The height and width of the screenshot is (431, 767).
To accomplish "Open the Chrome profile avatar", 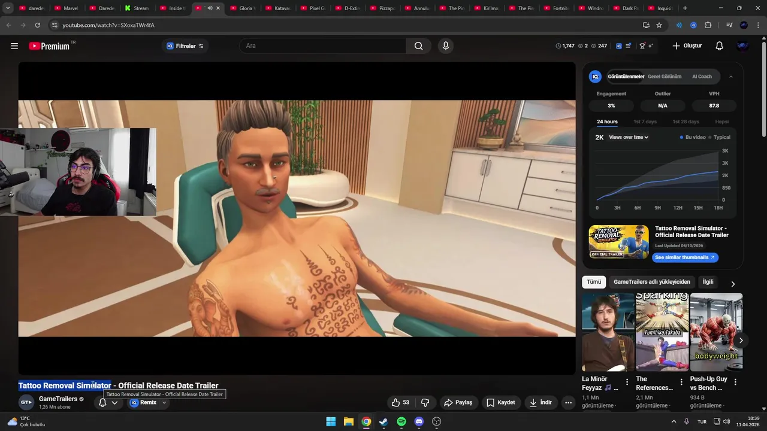I will [744, 25].
